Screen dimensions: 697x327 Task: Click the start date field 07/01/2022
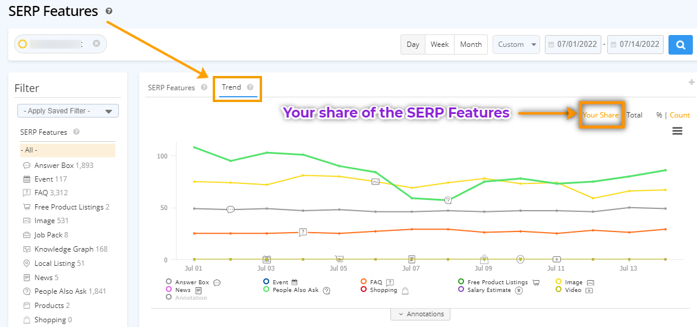click(x=573, y=45)
